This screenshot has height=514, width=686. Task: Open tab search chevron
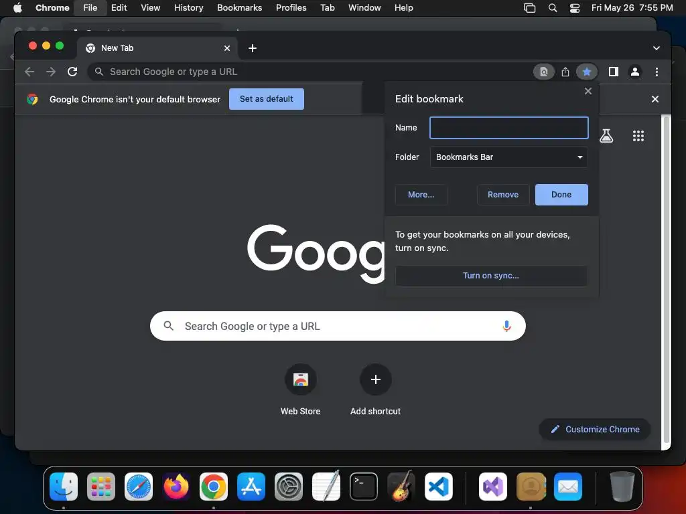tap(657, 48)
